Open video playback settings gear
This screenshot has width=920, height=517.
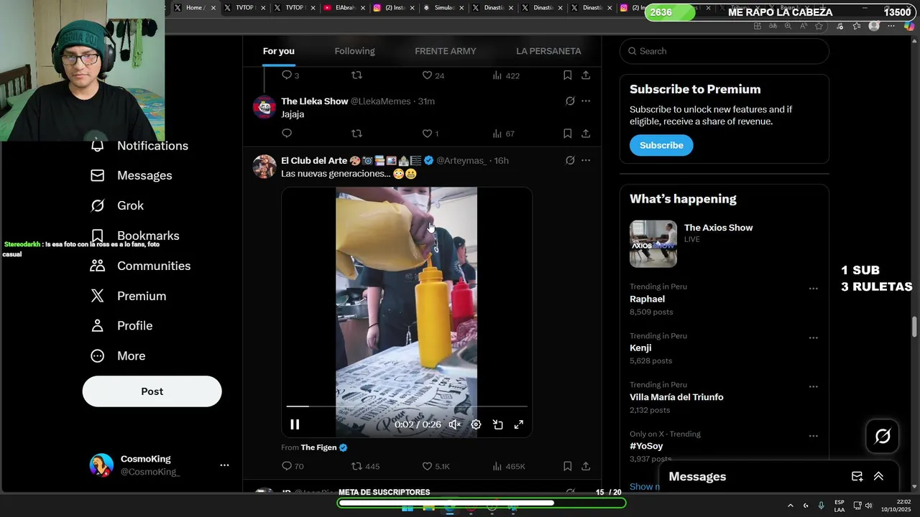(x=476, y=424)
